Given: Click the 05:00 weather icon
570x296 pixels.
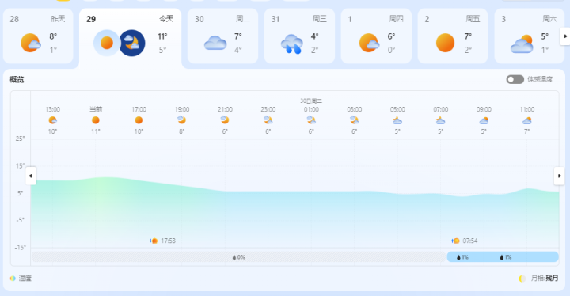Looking at the screenshot, I should 397,120.
